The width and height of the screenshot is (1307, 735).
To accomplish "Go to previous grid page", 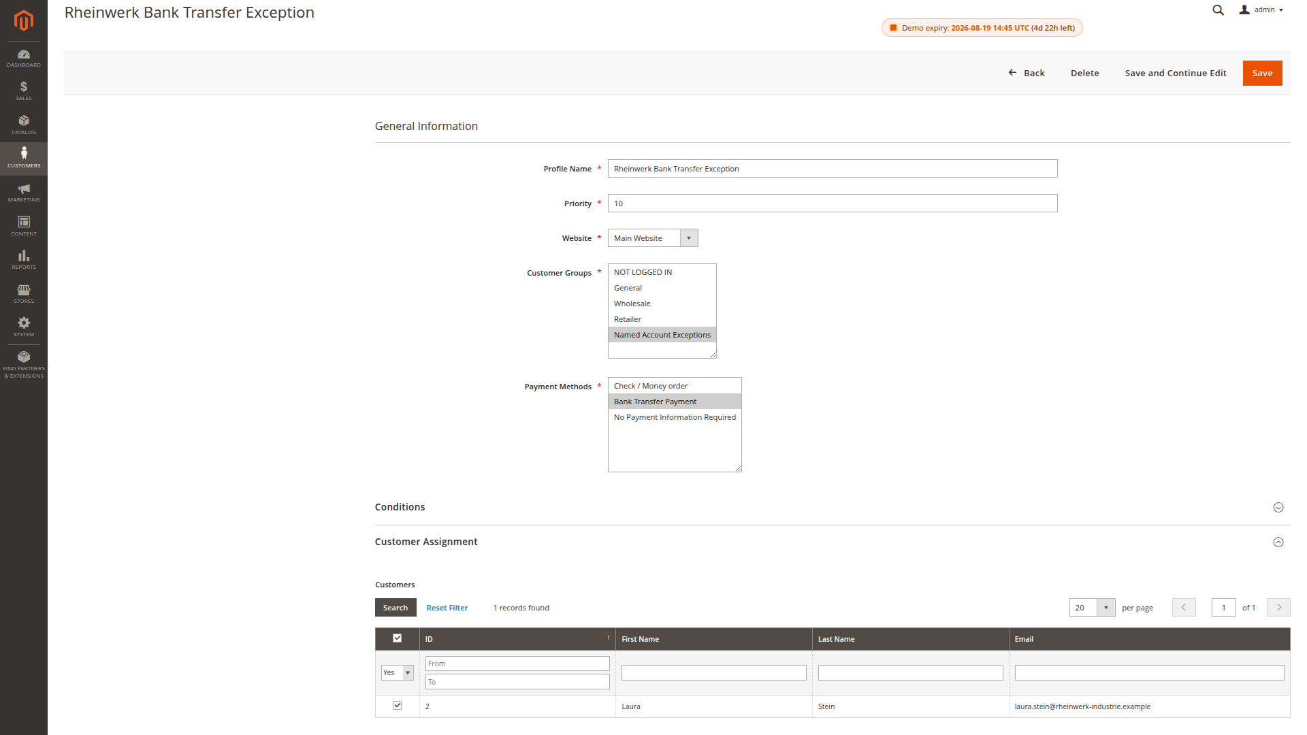I will tap(1184, 608).
